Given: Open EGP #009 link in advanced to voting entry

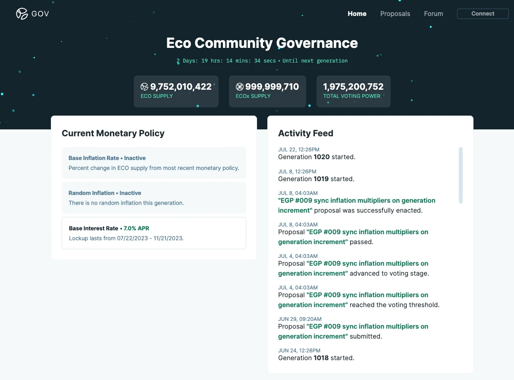Looking at the screenshot, I should tap(367, 264).
